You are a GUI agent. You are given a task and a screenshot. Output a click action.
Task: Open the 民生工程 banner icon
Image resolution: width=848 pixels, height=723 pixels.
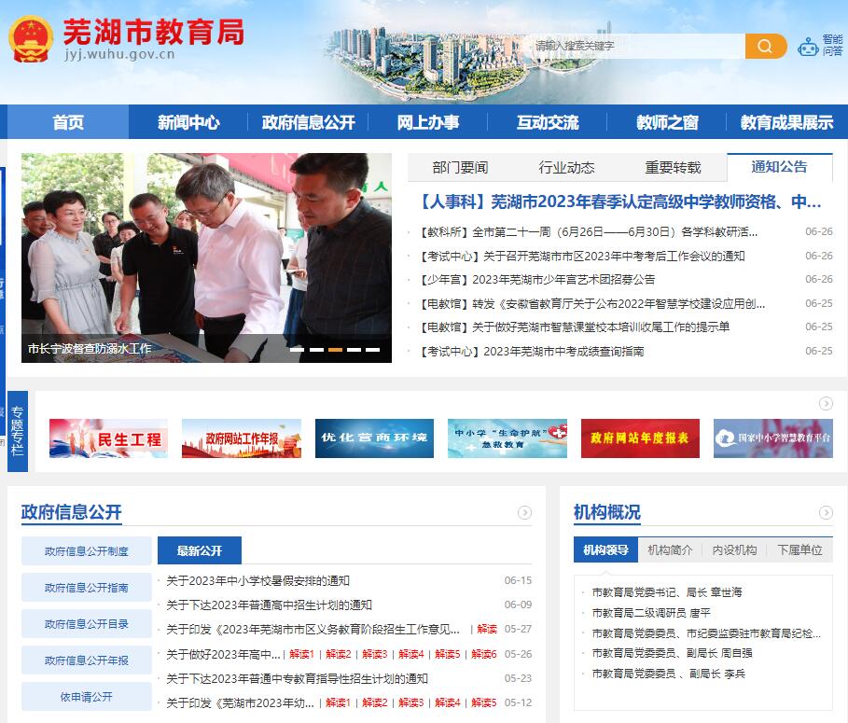coord(108,438)
